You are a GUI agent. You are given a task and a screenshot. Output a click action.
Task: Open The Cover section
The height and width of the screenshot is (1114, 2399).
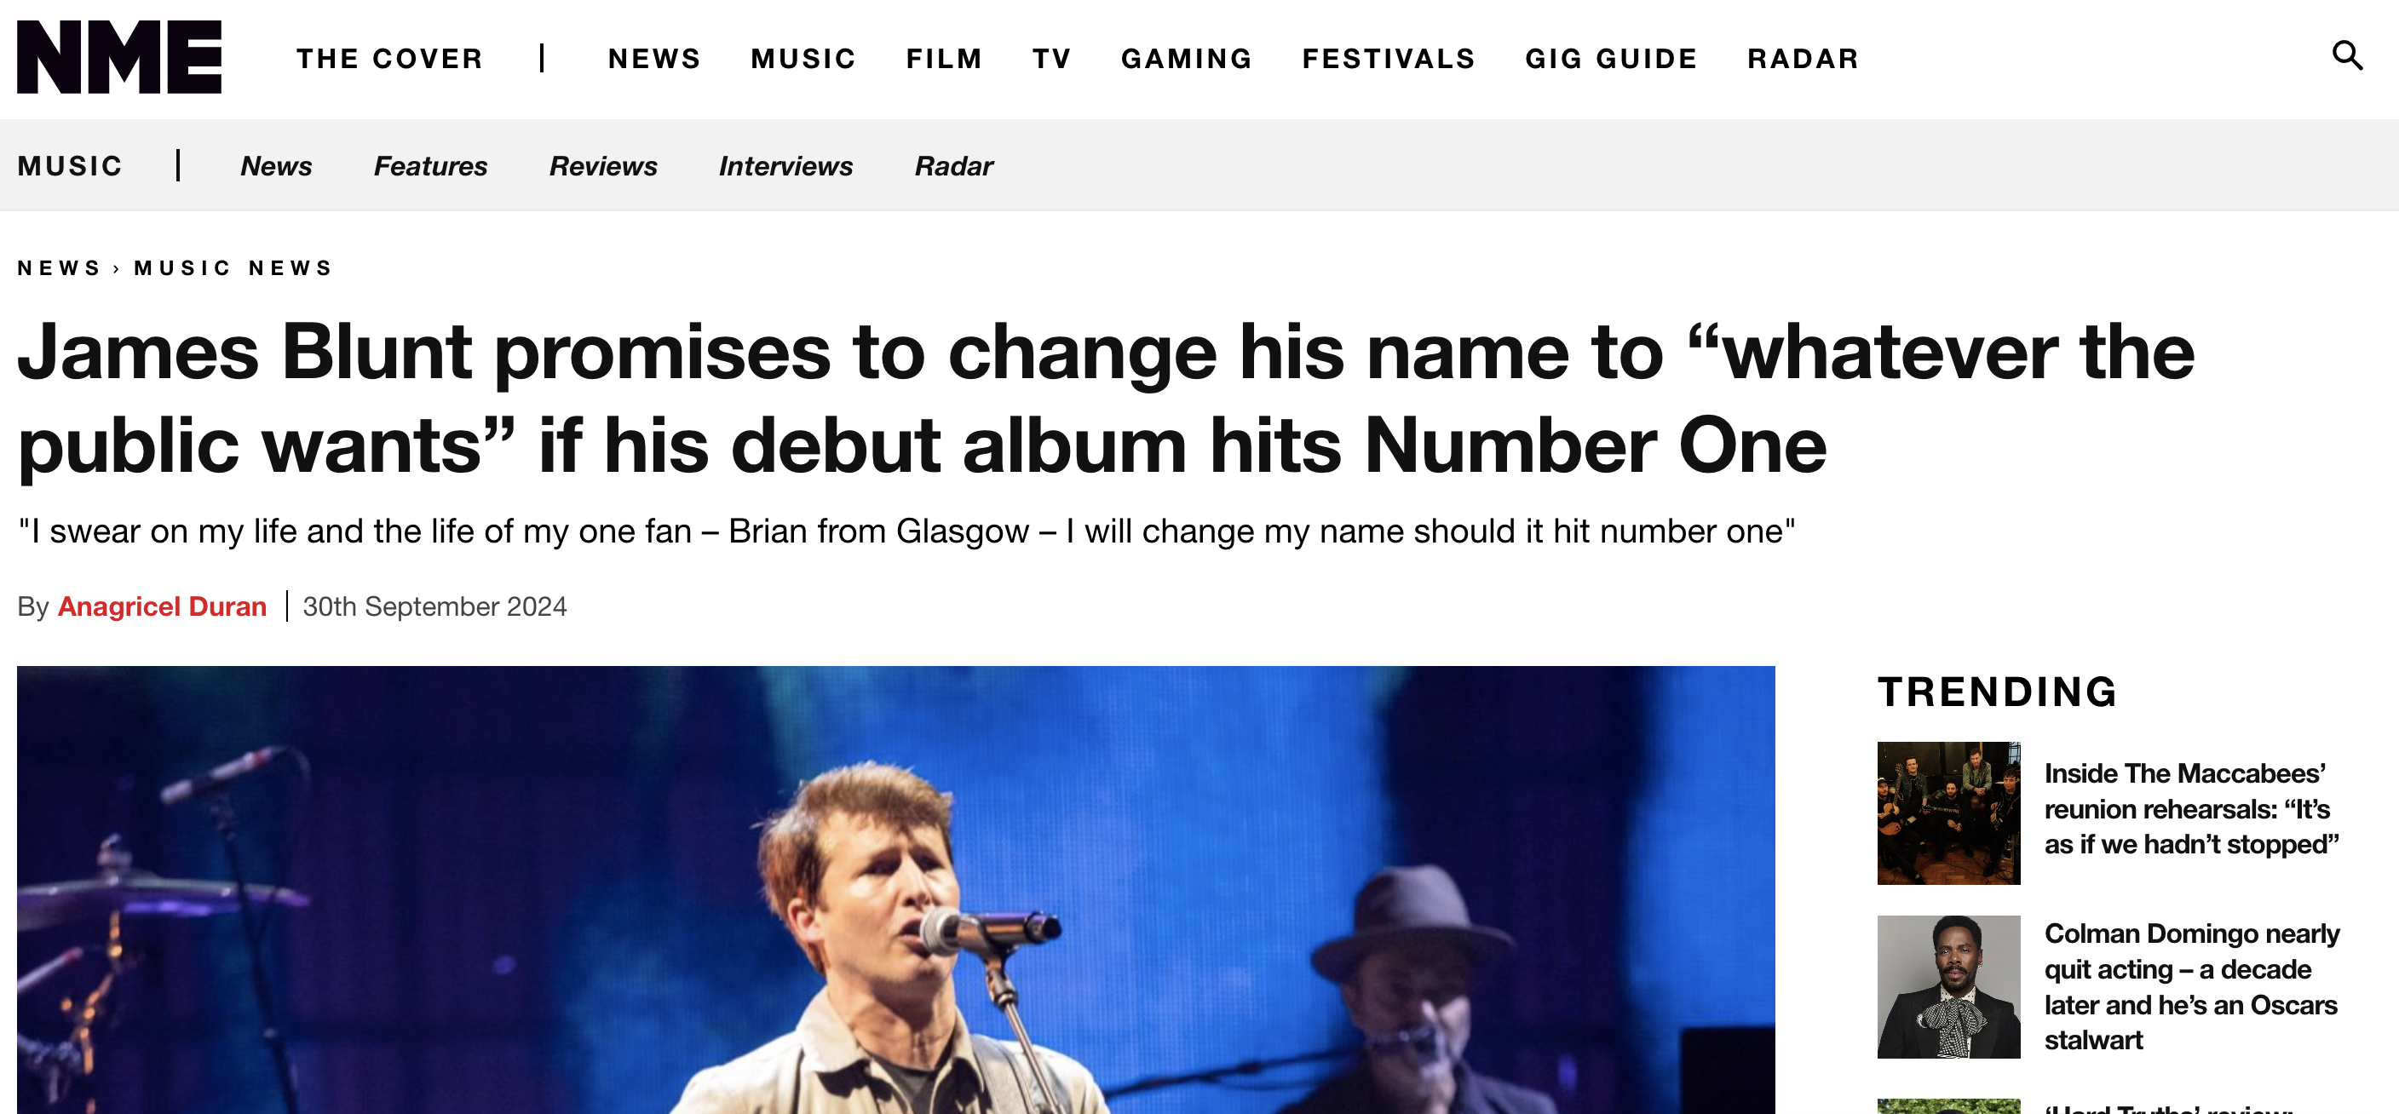(390, 59)
